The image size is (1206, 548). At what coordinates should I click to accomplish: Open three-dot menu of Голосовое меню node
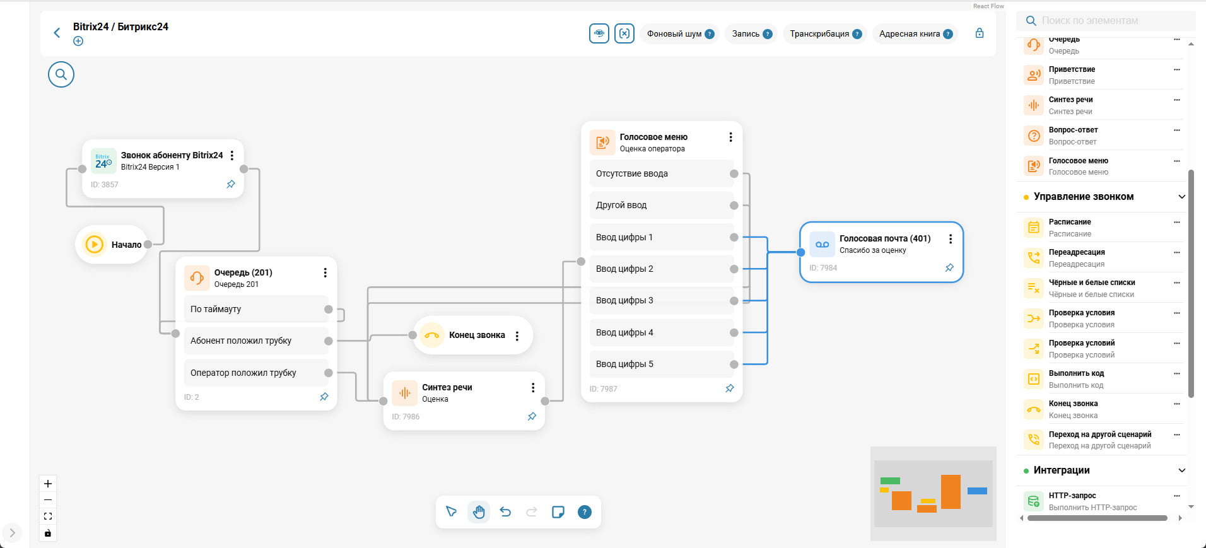click(730, 137)
